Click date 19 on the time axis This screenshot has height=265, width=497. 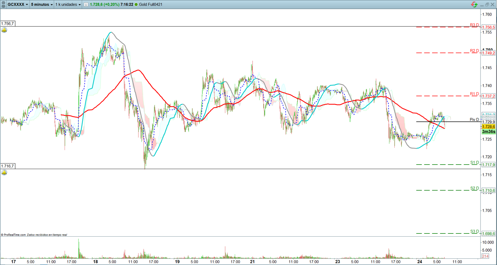pyautogui.click(x=177, y=262)
